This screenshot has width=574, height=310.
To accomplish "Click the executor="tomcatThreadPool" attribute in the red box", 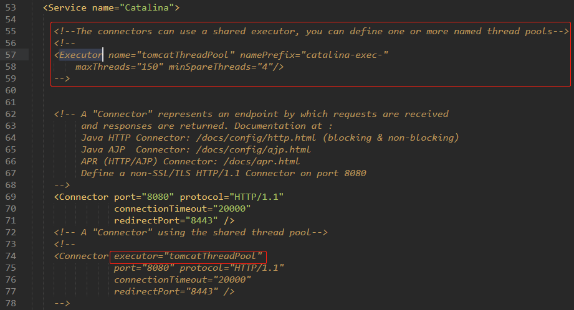I will click(188, 256).
